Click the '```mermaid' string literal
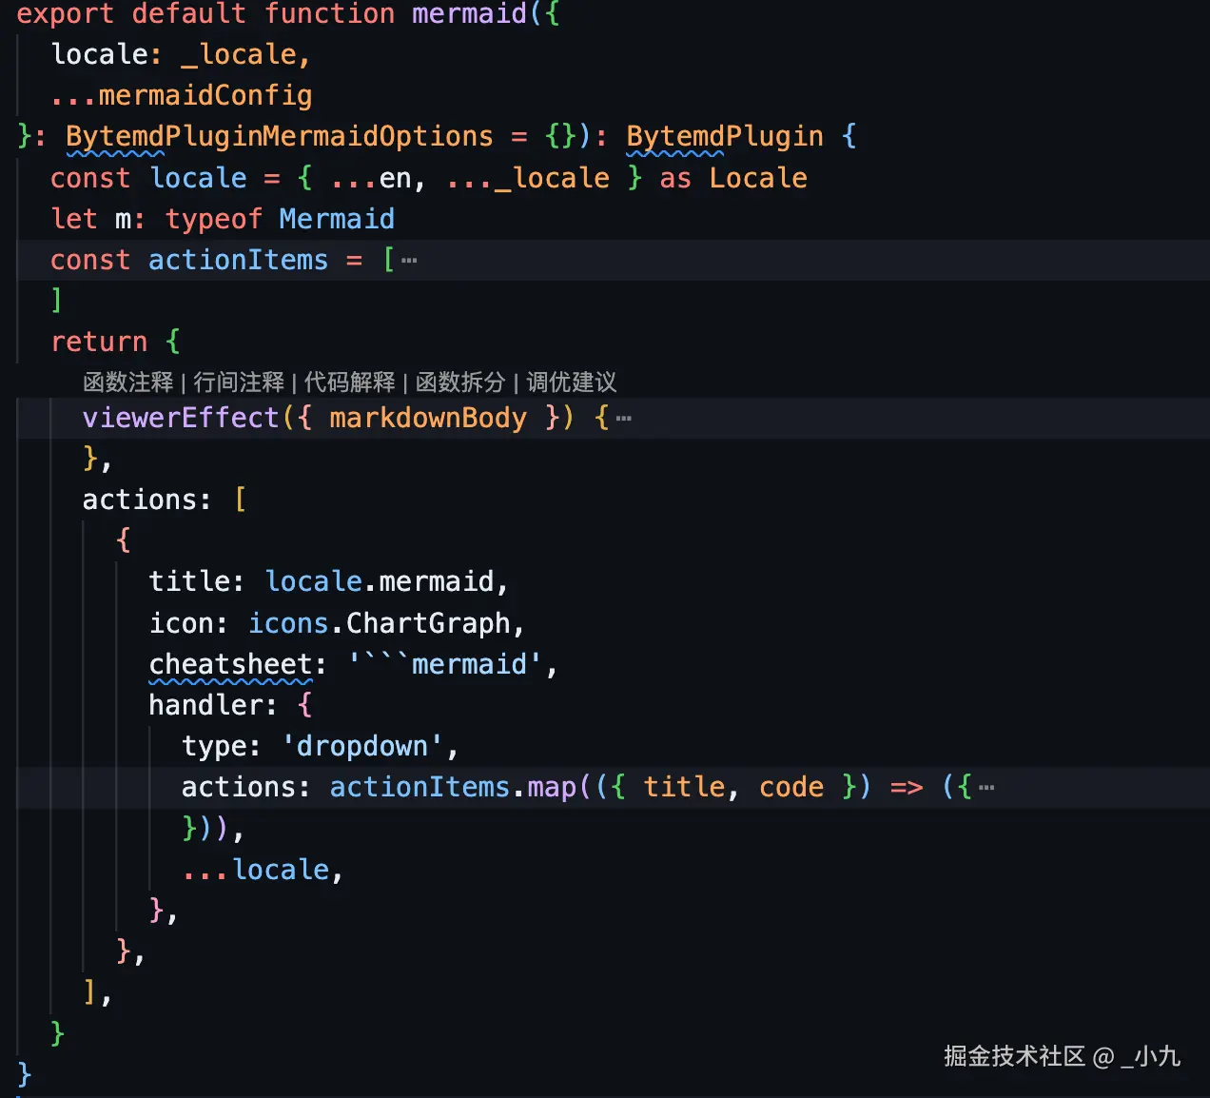1210x1098 pixels. click(x=445, y=664)
